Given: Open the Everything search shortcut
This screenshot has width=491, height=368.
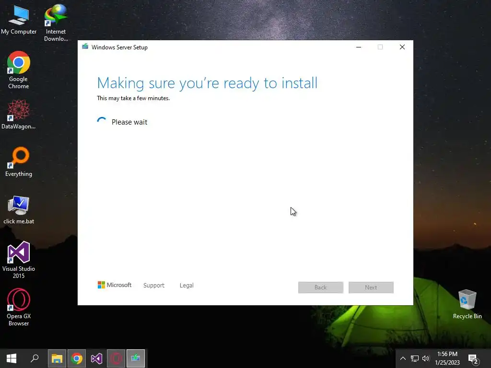Looking at the screenshot, I should coord(19,161).
